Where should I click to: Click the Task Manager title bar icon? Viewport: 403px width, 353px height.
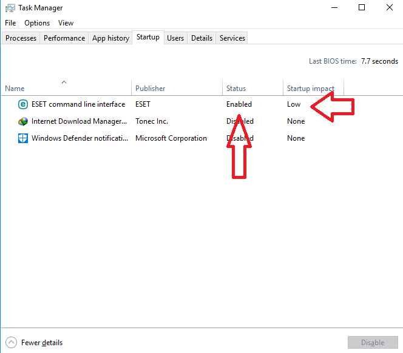click(x=10, y=8)
